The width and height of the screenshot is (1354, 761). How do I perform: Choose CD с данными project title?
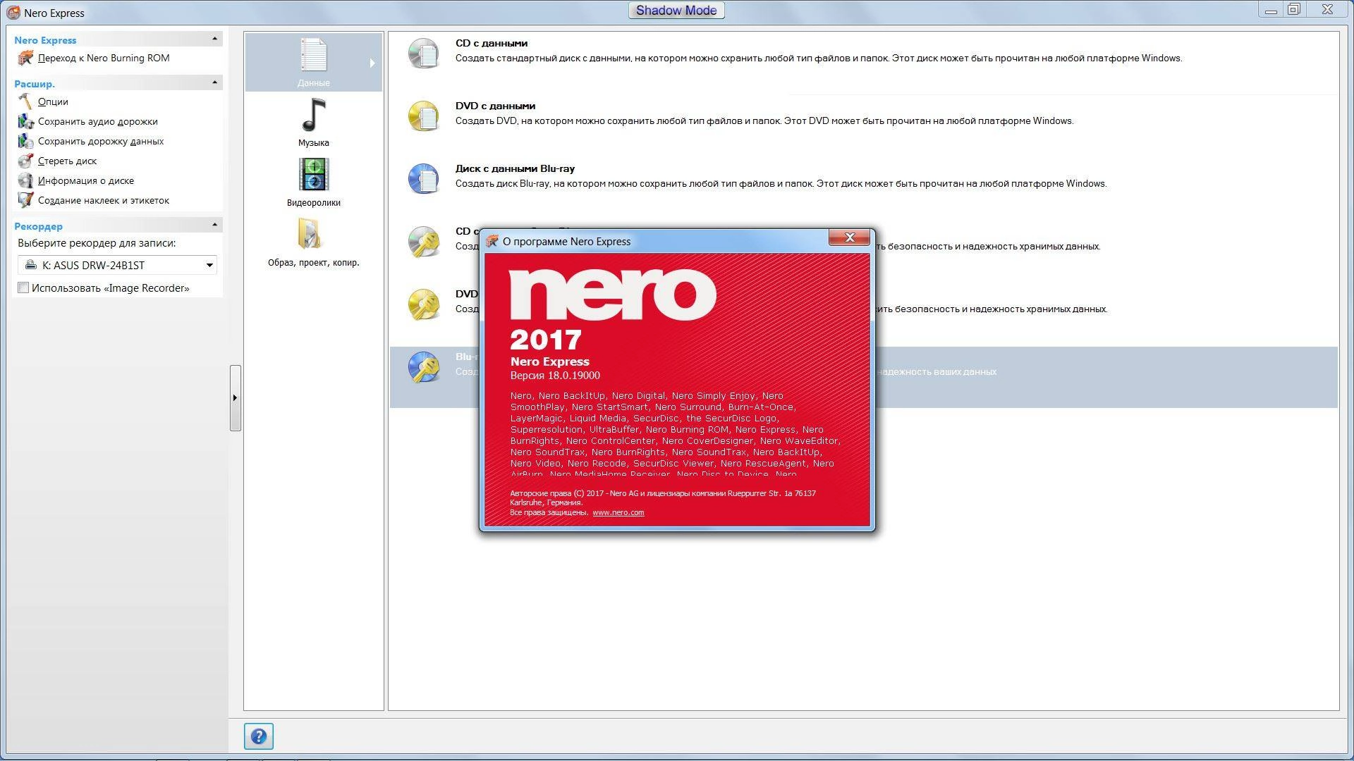click(x=492, y=43)
